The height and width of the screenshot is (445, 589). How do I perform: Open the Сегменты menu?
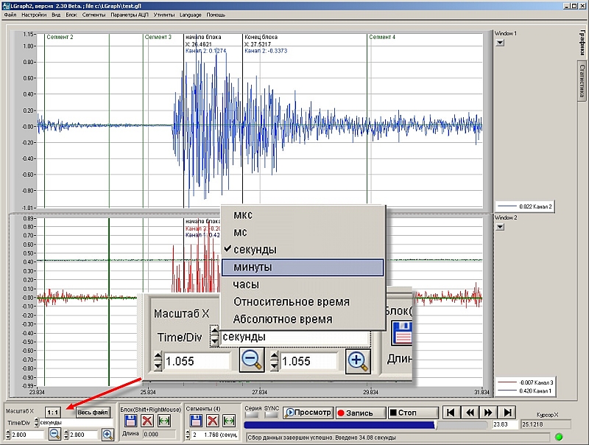point(94,15)
